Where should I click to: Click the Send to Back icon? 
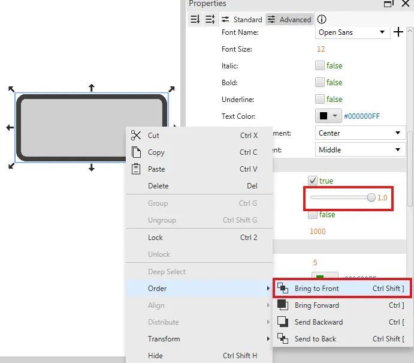tap(283, 339)
